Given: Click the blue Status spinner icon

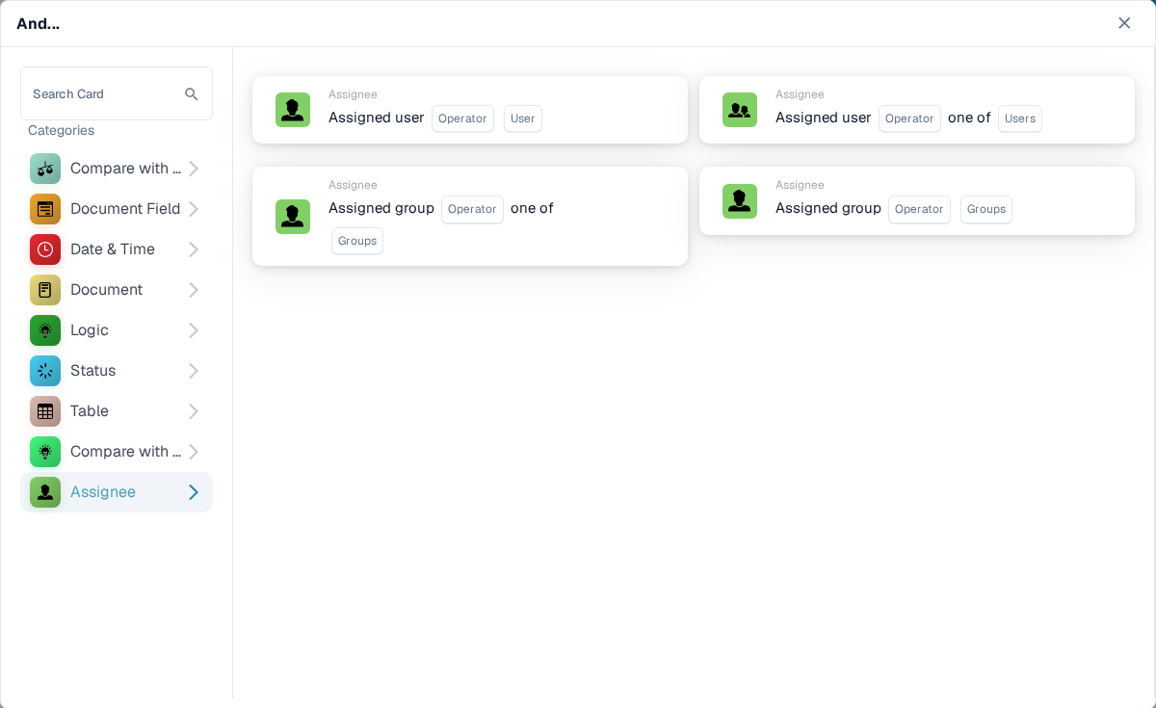Looking at the screenshot, I should (x=45, y=371).
